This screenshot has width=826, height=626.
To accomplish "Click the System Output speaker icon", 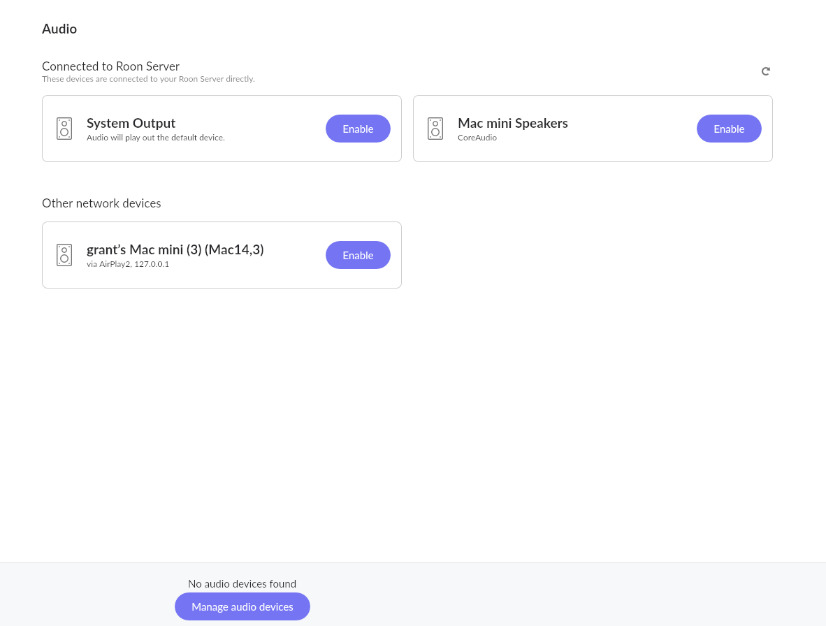I will click(x=64, y=129).
